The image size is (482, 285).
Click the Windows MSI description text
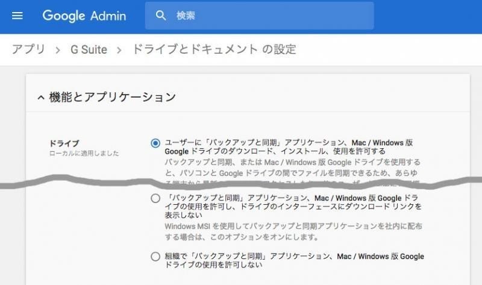pyautogui.click(x=293, y=231)
